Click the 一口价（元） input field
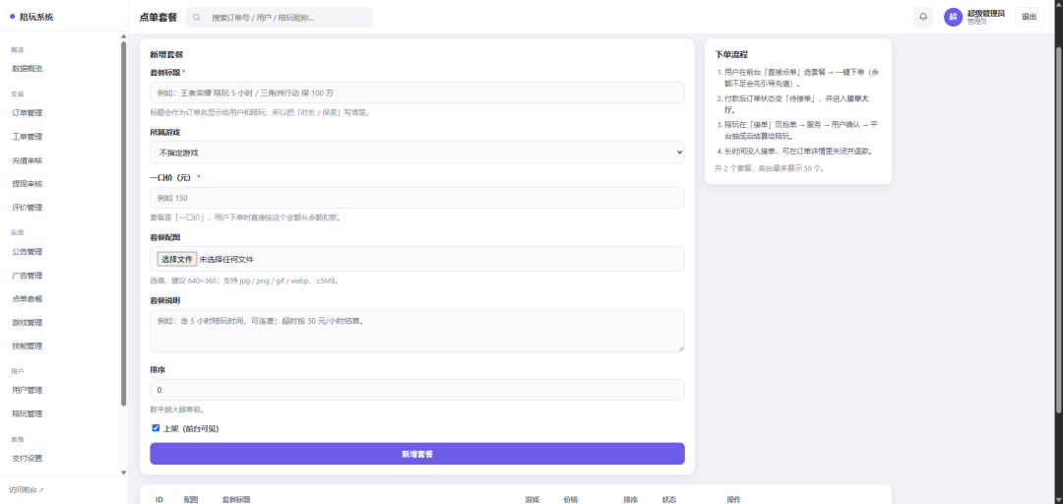 (417, 198)
